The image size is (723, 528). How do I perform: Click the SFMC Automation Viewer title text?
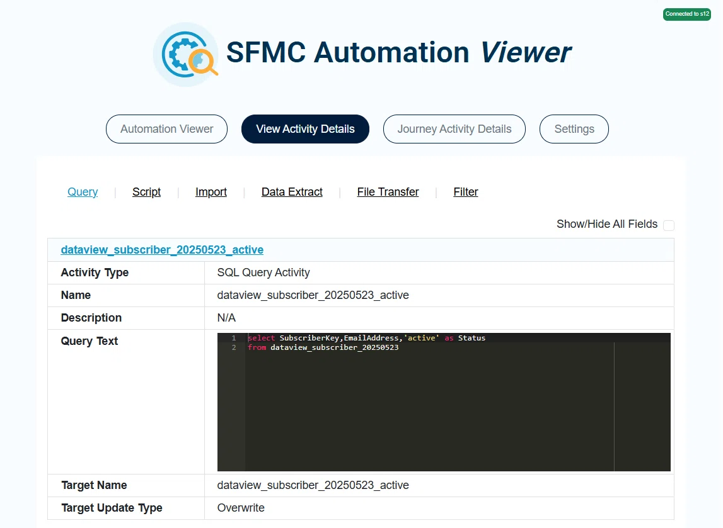click(398, 52)
